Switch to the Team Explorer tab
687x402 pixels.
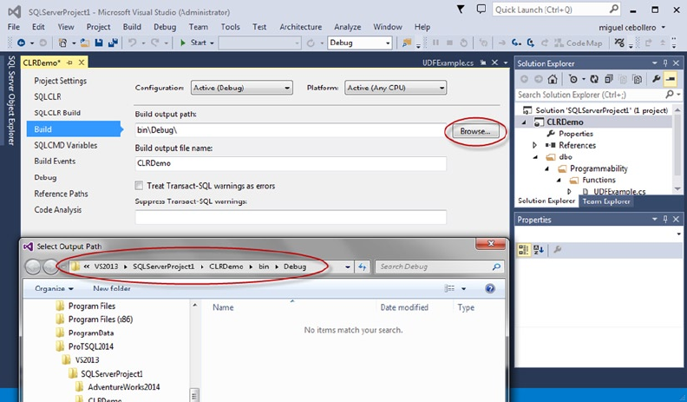tap(606, 201)
